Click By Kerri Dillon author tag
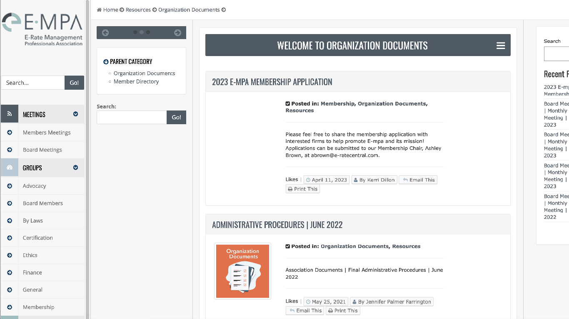569x319 pixels. coord(374,180)
